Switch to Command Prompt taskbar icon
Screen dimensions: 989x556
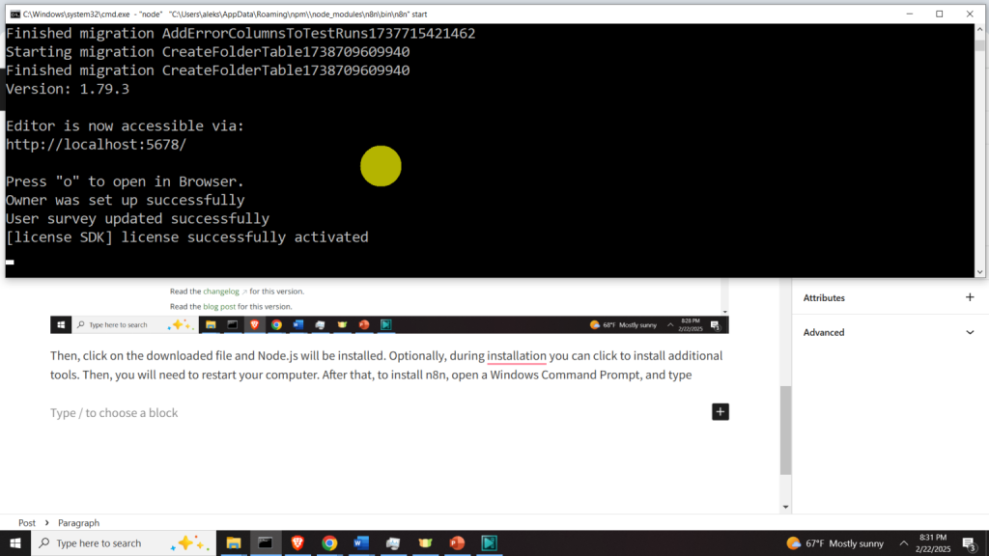tap(266, 543)
